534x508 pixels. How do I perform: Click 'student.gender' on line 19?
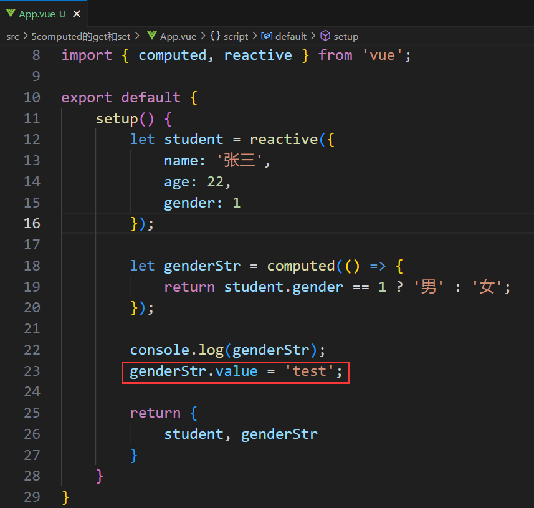click(x=284, y=287)
